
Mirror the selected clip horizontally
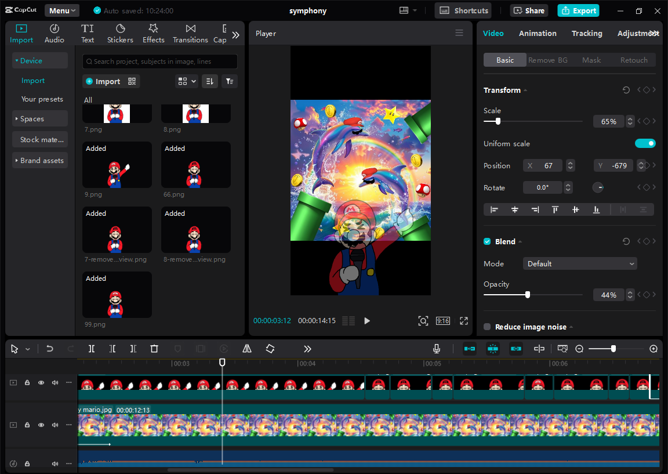[247, 349]
